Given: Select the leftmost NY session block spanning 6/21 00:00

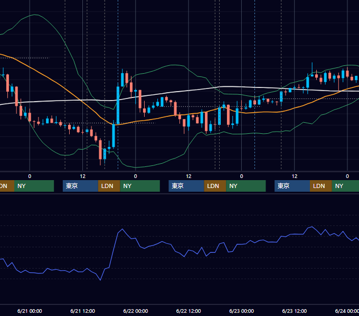Looking at the screenshot, I should coord(34,186).
